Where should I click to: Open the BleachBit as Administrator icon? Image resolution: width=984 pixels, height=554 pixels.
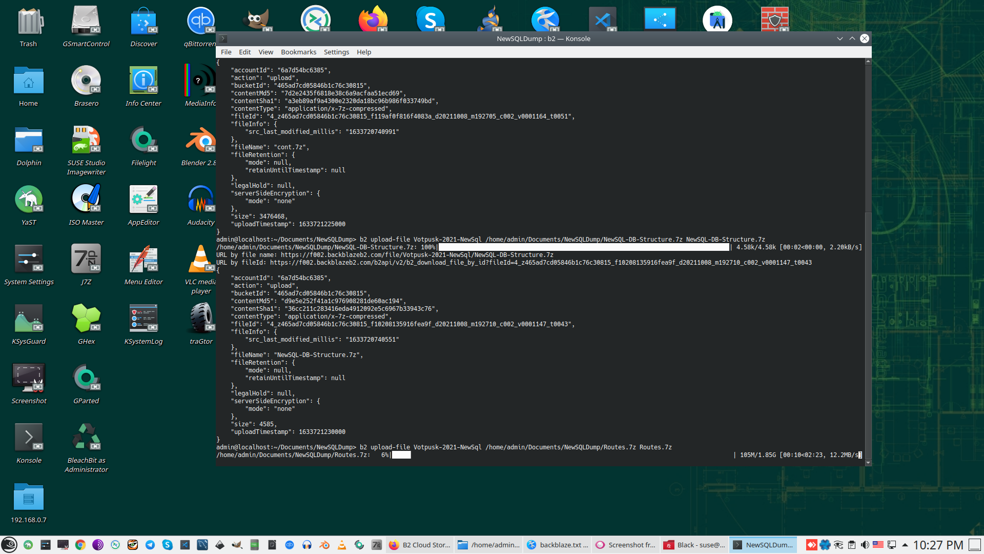point(86,439)
